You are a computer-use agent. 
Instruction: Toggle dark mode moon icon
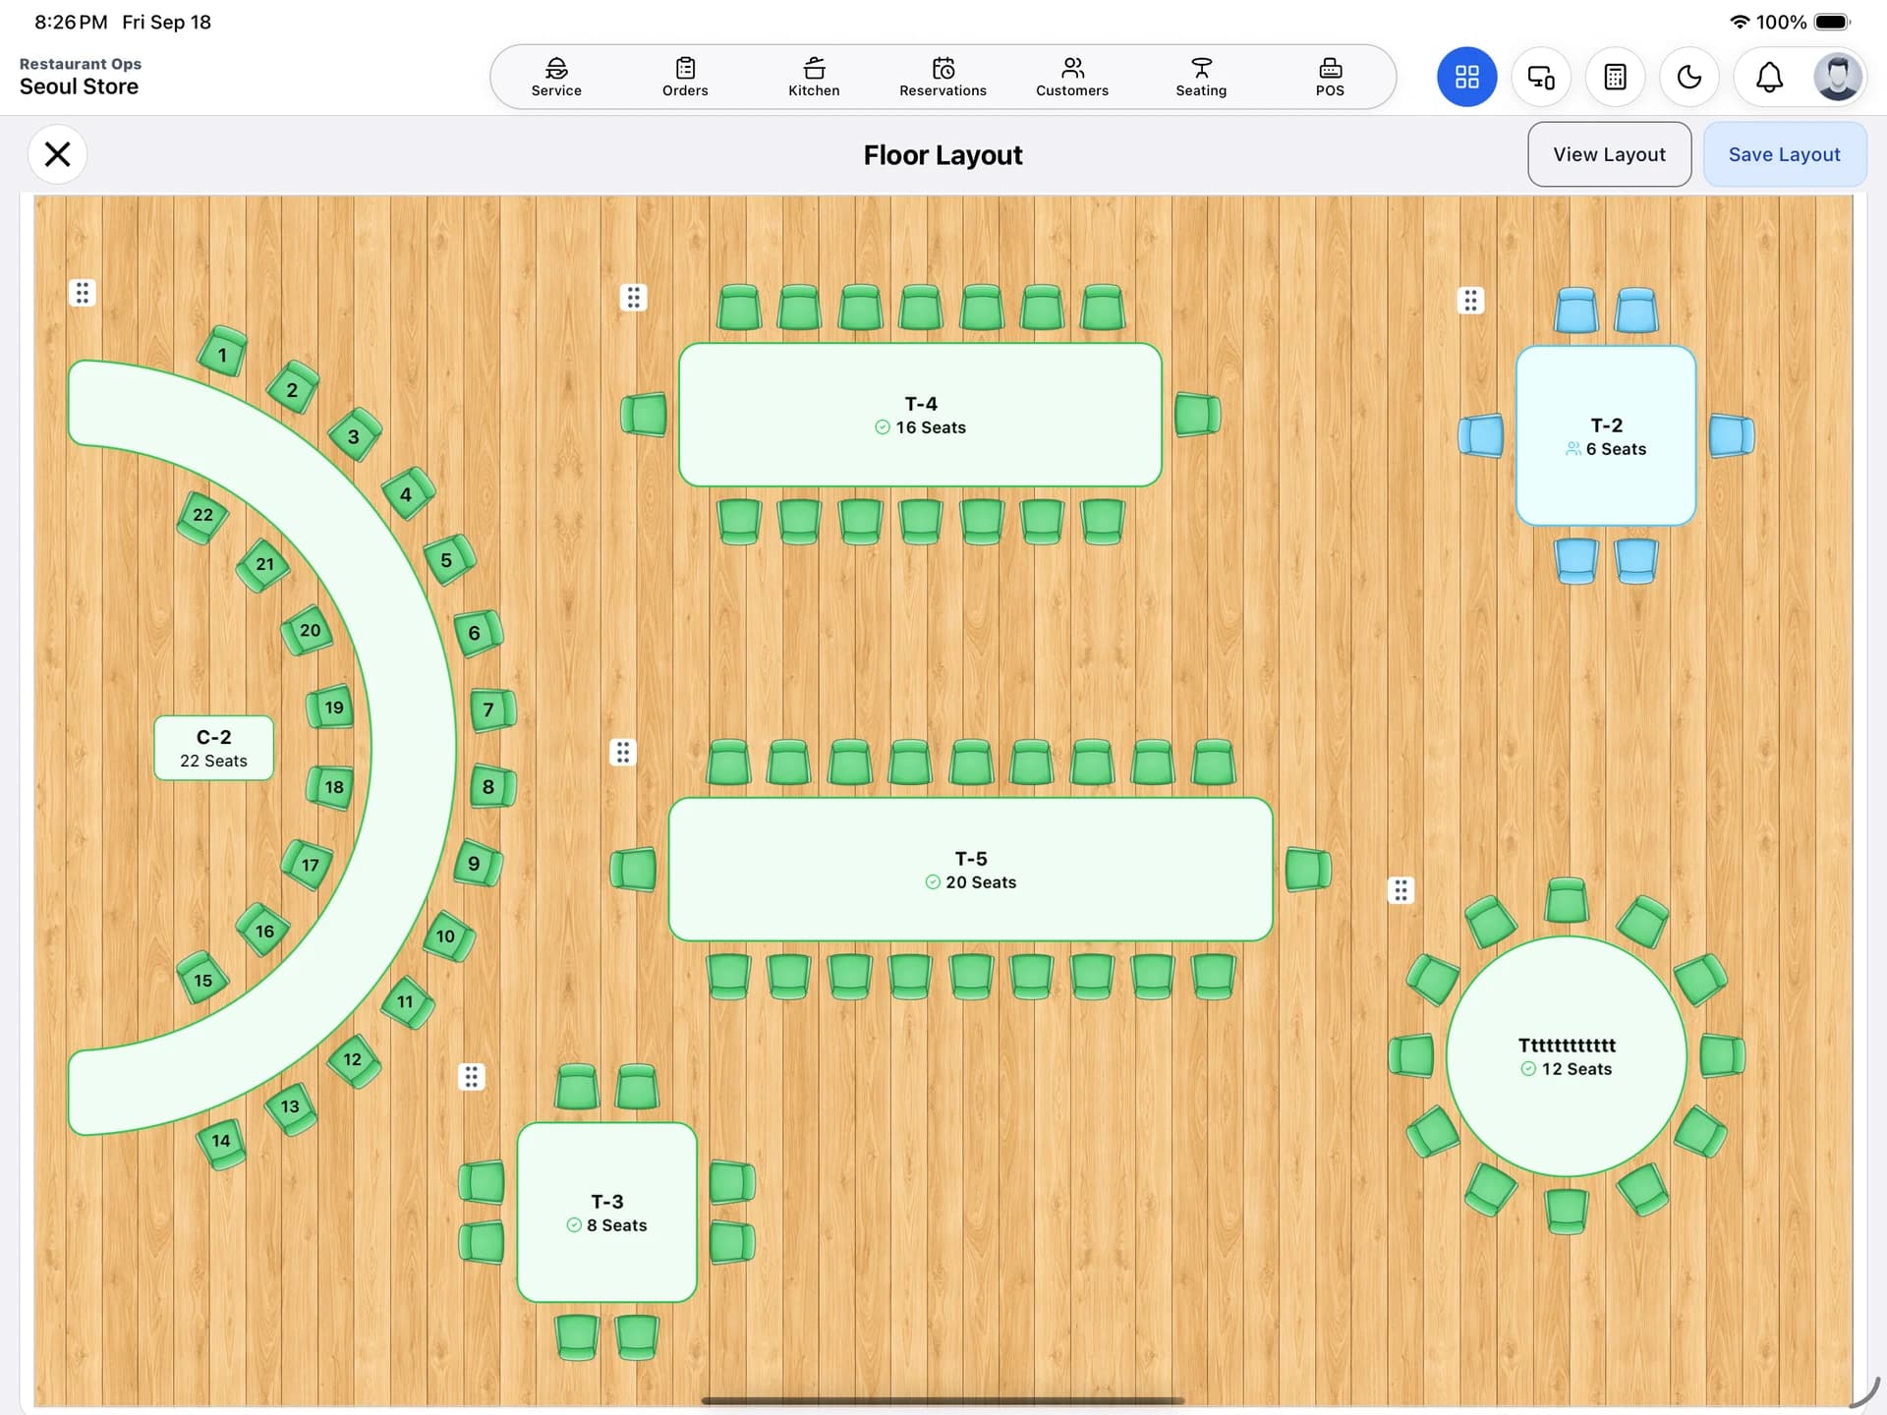pos(1689,77)
